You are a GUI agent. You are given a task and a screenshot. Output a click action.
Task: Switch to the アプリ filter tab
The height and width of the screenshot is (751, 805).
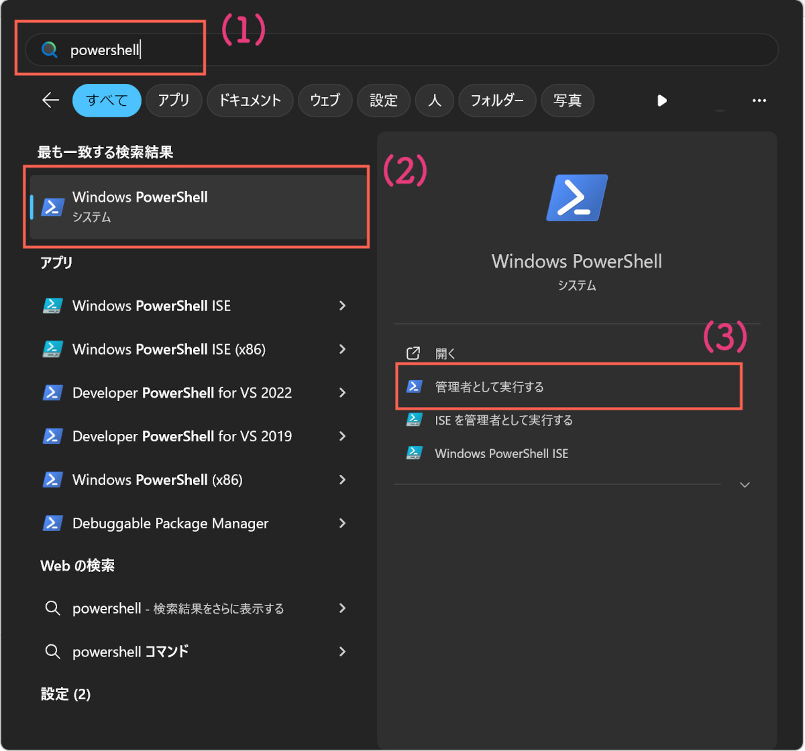coord(174,101)
